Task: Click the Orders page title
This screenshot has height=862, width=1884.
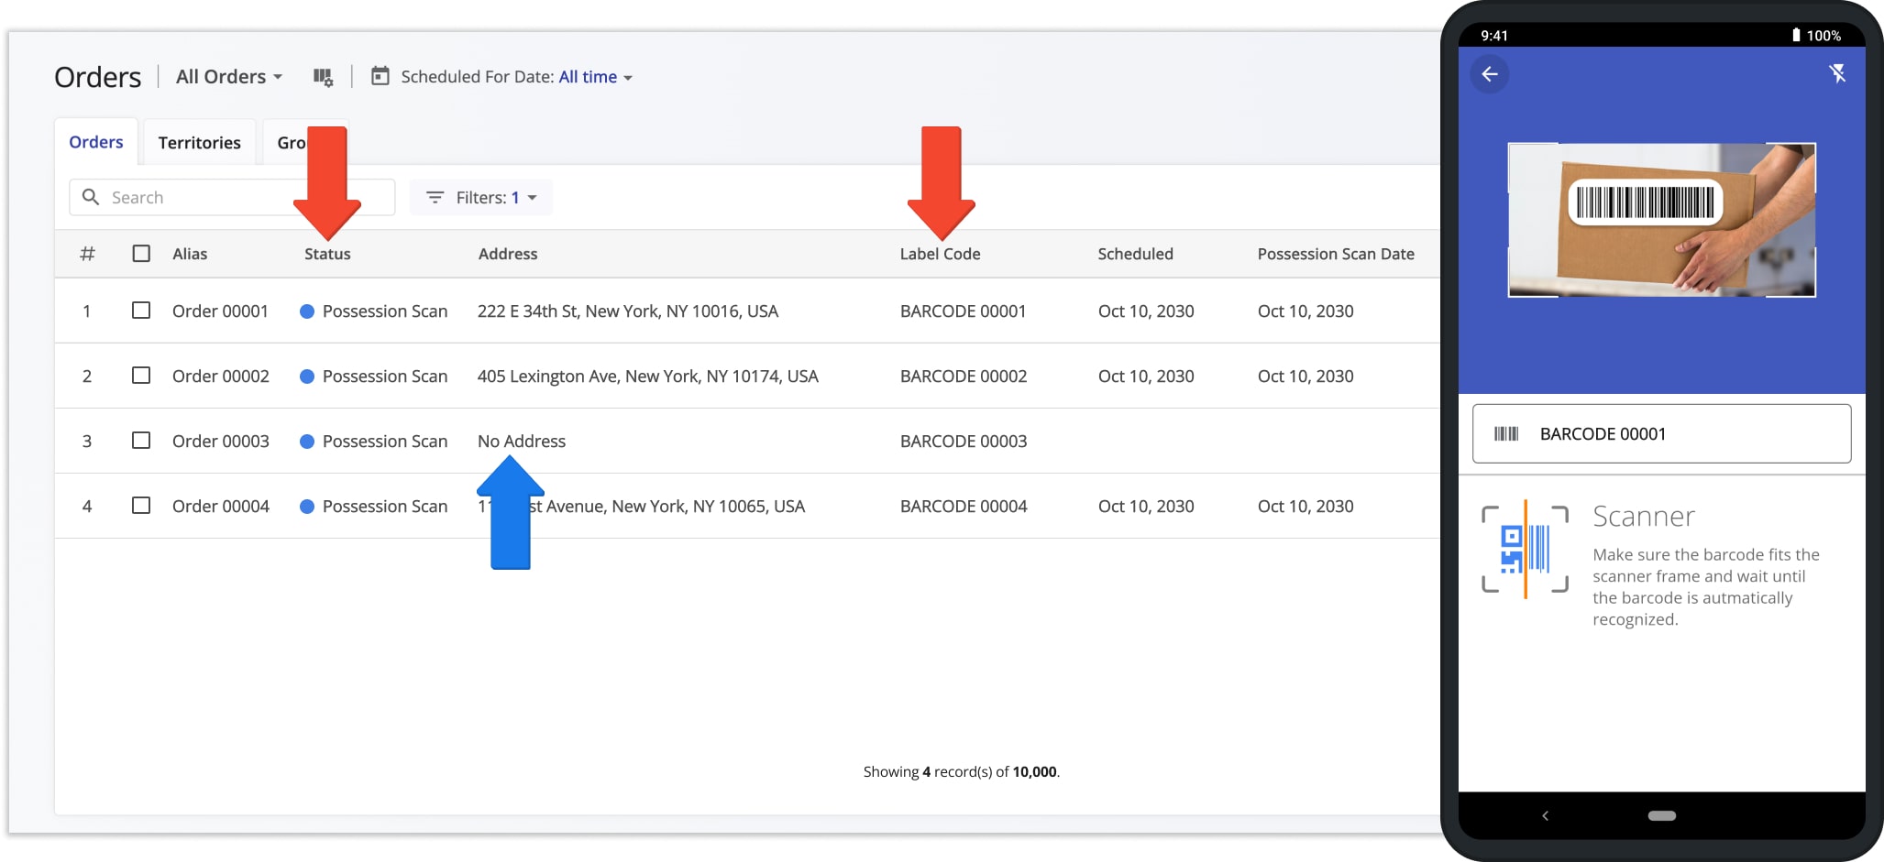Action: (97, 77)
